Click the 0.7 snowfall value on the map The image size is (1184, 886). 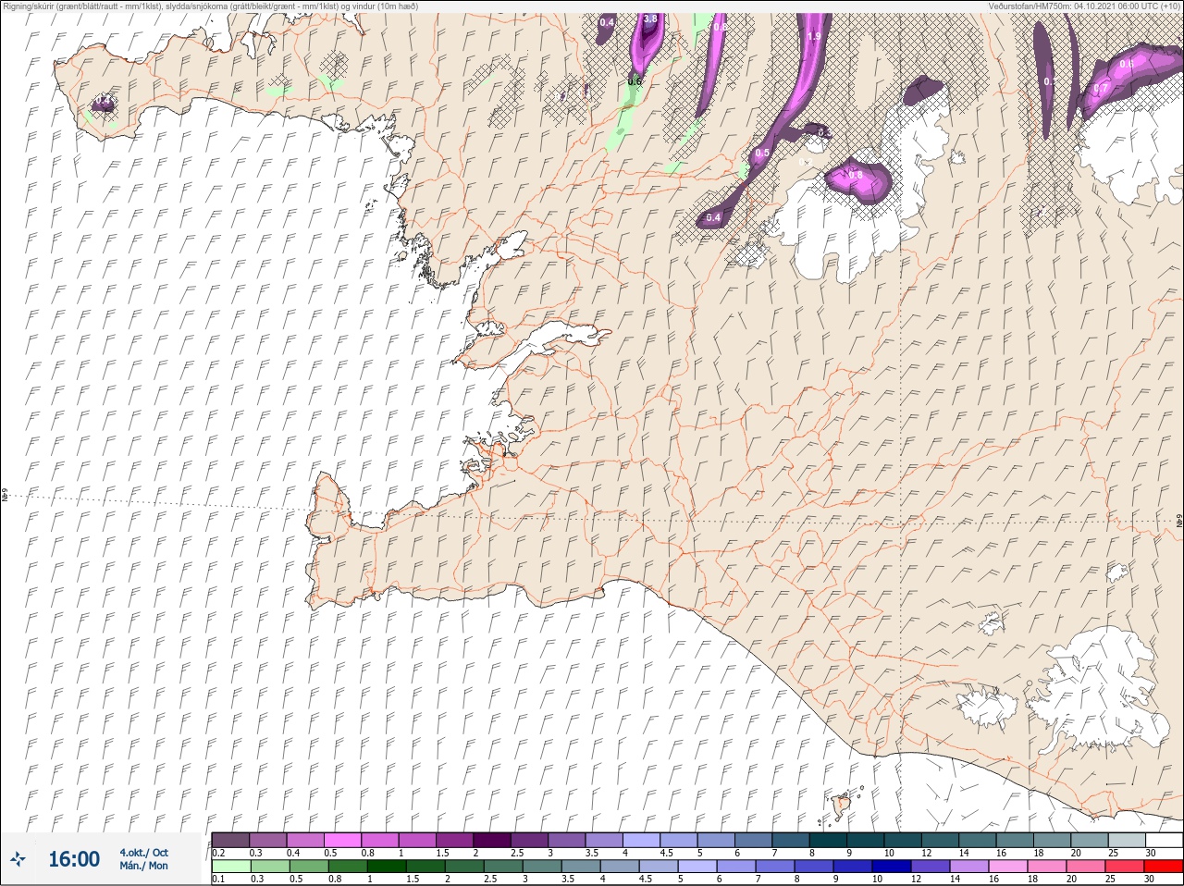click(1099, 89)
